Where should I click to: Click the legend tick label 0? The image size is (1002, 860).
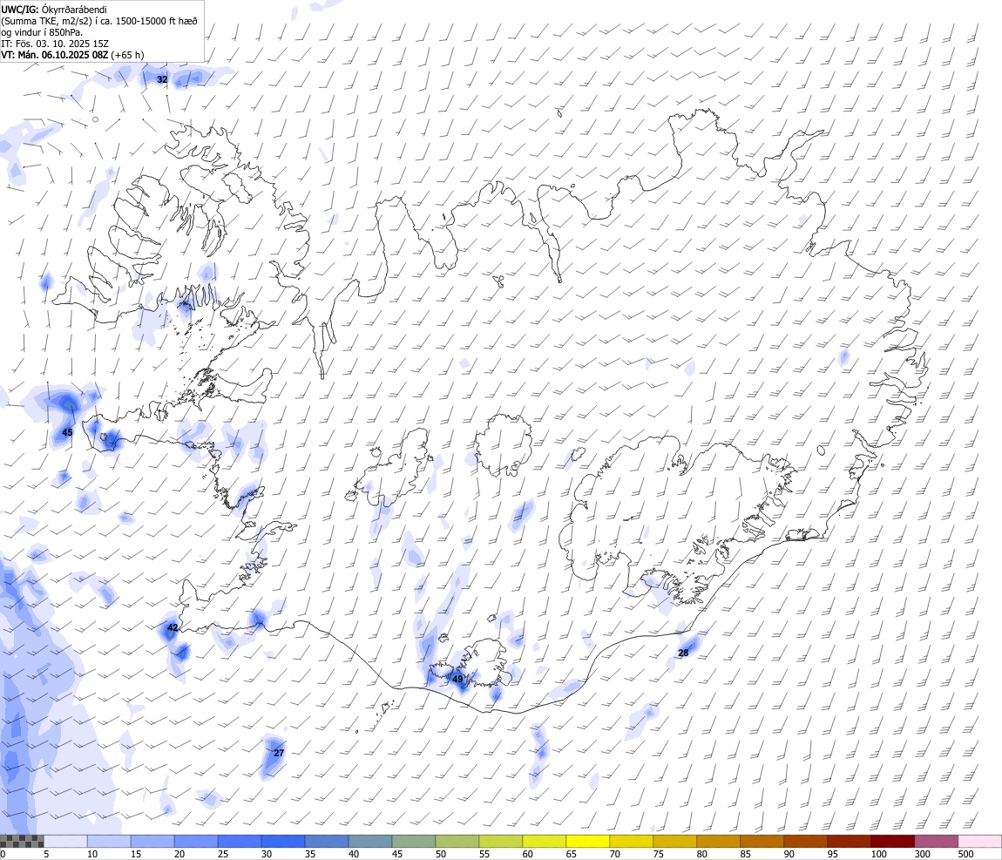pos(3,854)
